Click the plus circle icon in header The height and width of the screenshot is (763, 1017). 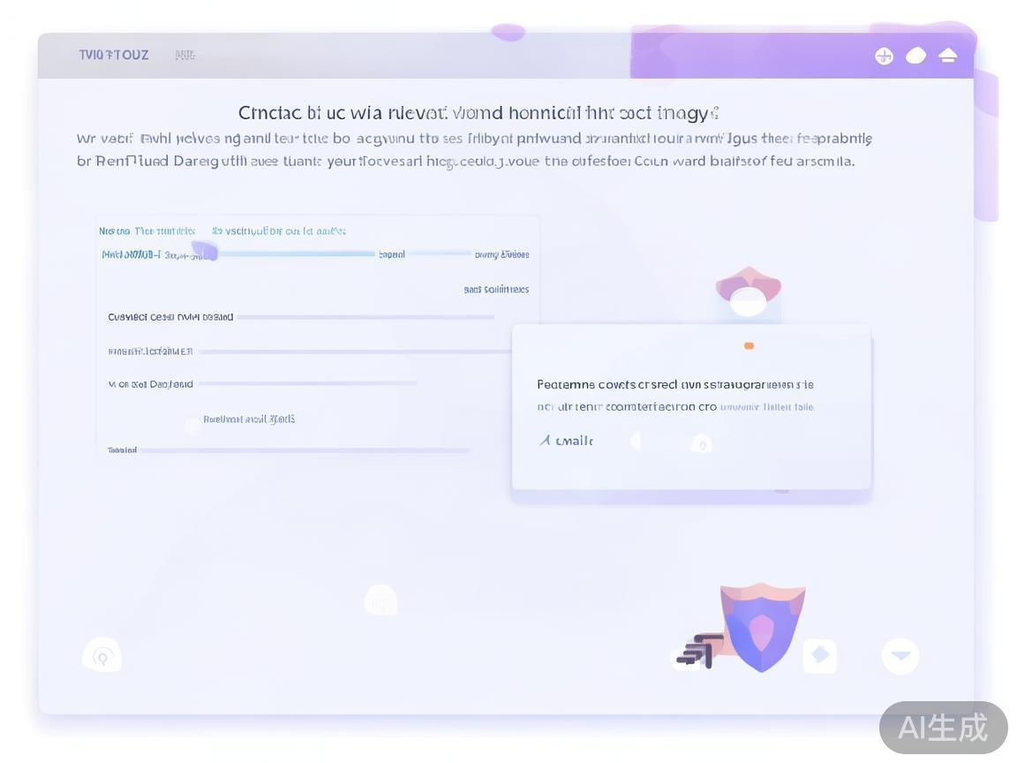point(884,57)
